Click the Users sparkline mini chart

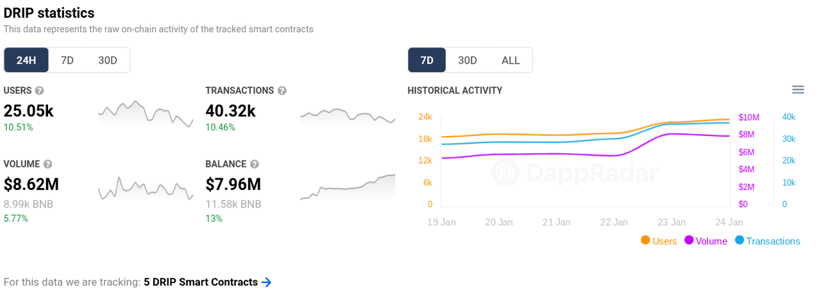click(146, 113)
